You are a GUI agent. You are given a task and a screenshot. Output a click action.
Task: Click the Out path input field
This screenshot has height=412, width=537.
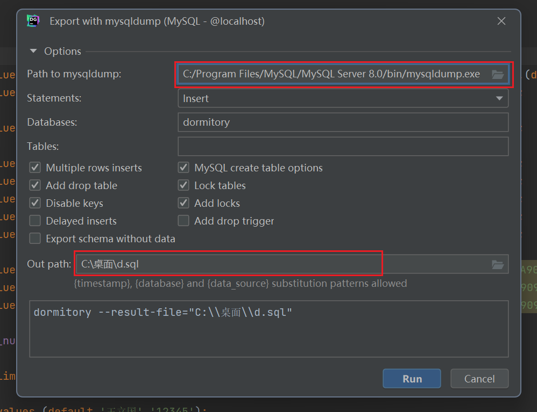(292, 264)
